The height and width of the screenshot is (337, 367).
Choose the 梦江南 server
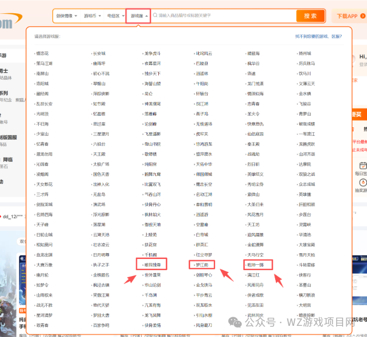202,265
